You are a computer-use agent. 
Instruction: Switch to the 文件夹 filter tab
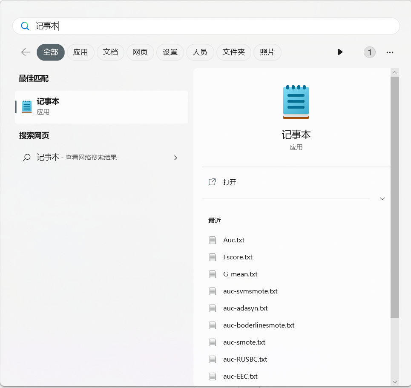click(233, 52)
